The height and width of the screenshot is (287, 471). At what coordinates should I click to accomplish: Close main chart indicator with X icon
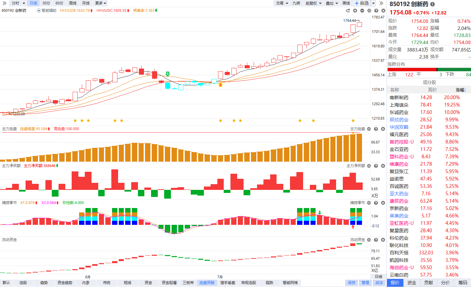[x=383, y=10]
